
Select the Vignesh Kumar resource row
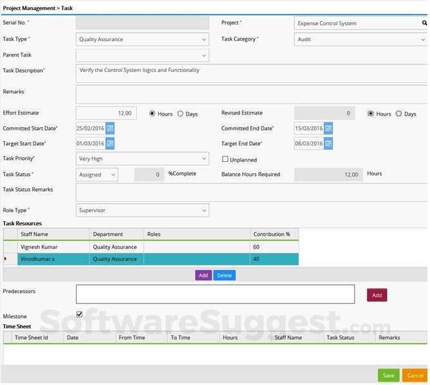(x=151, y=247)
